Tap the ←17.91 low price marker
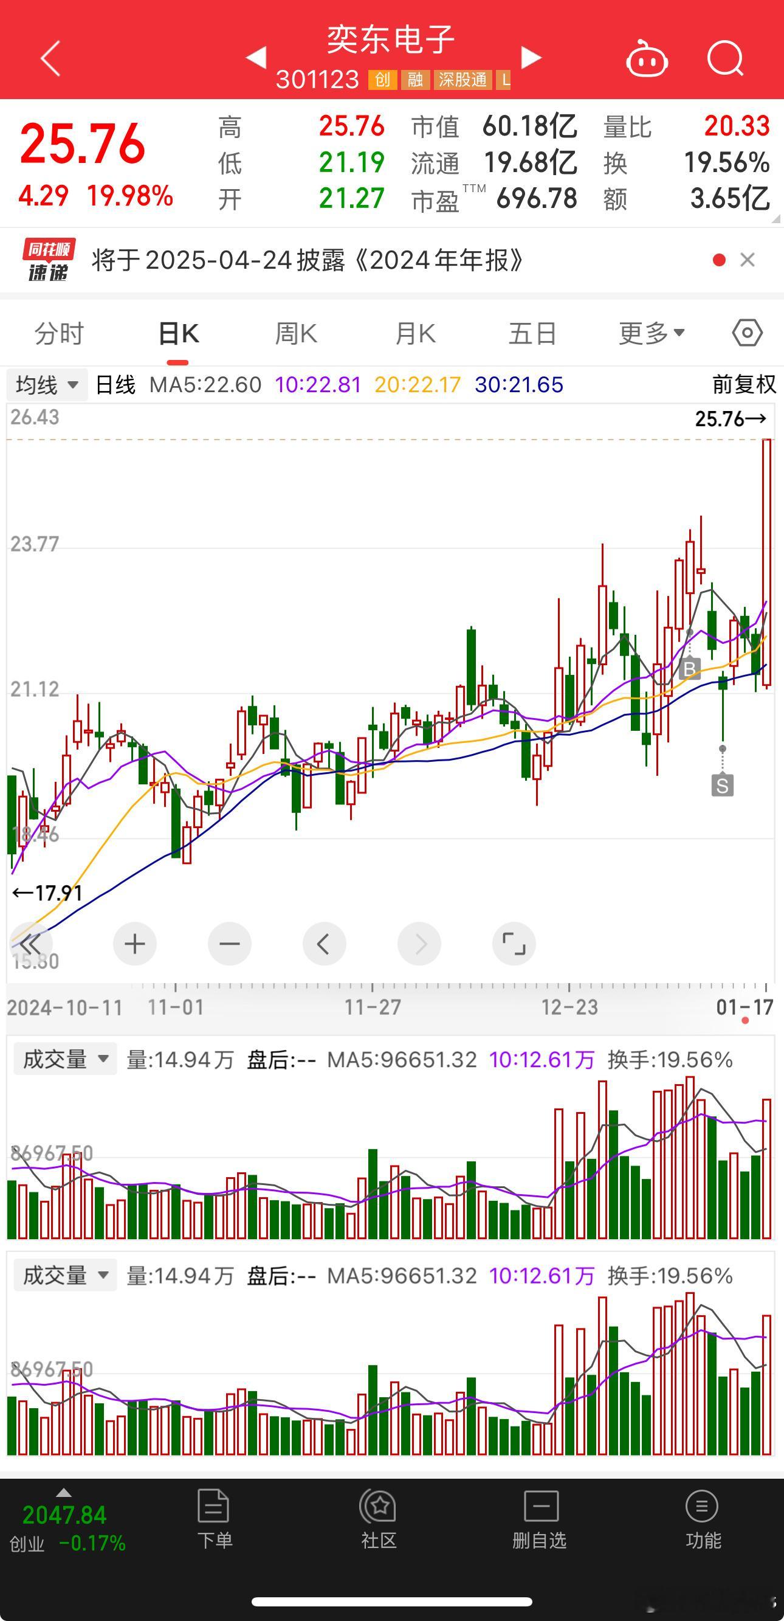Image resolution: width=784 pixels, height=1621 pixels. (48, 893)
